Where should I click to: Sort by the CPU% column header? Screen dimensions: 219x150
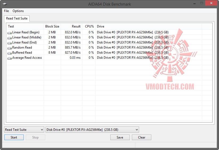[89, 26]
